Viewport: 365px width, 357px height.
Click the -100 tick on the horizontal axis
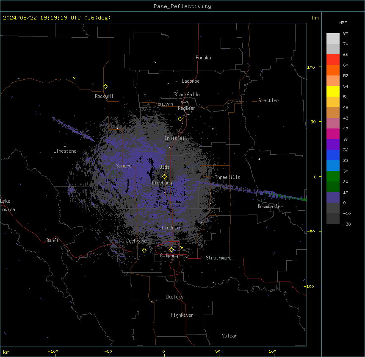(x=53, y=351)
